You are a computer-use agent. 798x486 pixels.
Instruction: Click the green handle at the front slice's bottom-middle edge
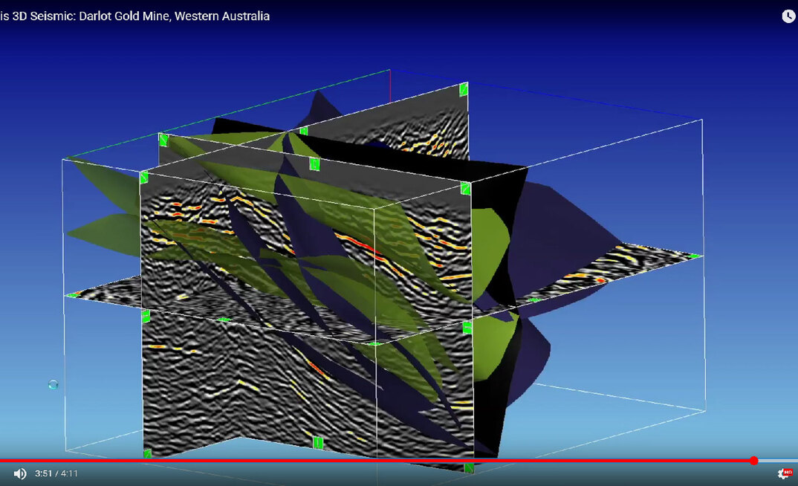318,443
